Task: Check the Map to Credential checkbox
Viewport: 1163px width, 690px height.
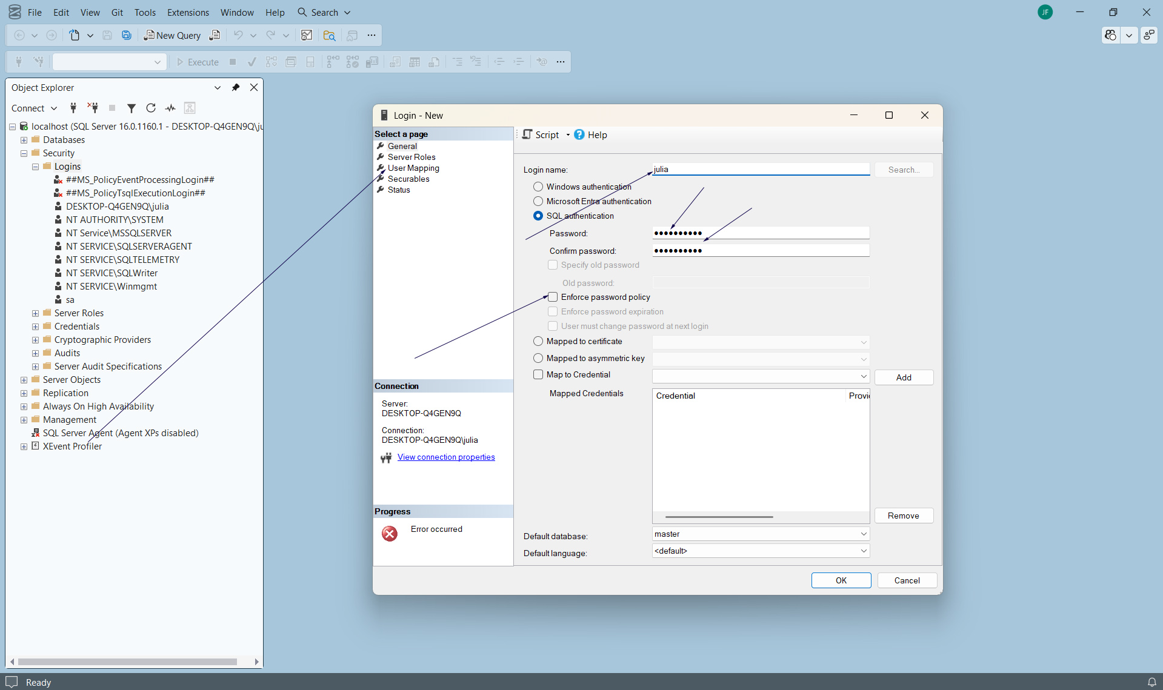Action: click(x=538, y=375)
